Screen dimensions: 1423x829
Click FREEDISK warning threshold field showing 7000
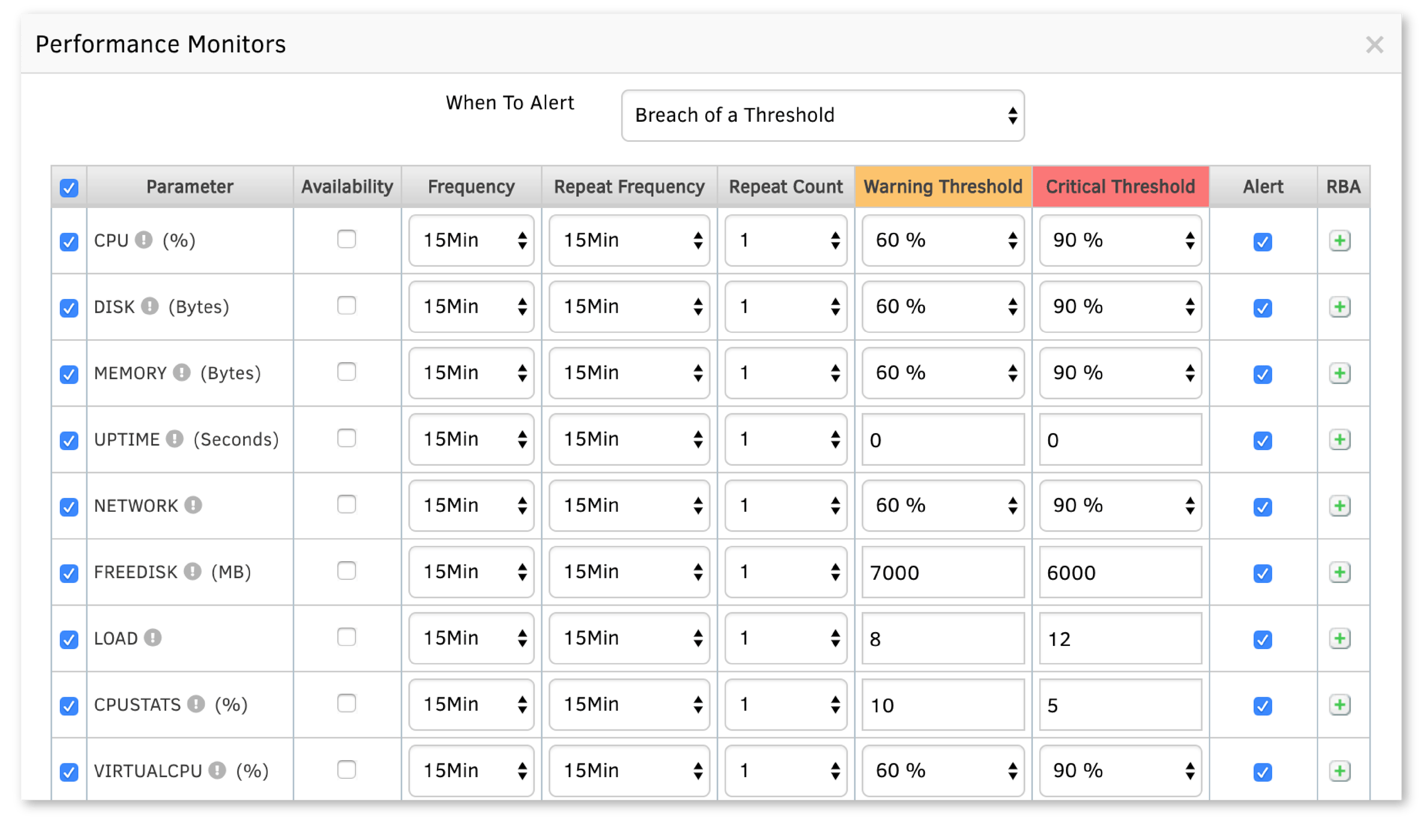click(942, 572)
